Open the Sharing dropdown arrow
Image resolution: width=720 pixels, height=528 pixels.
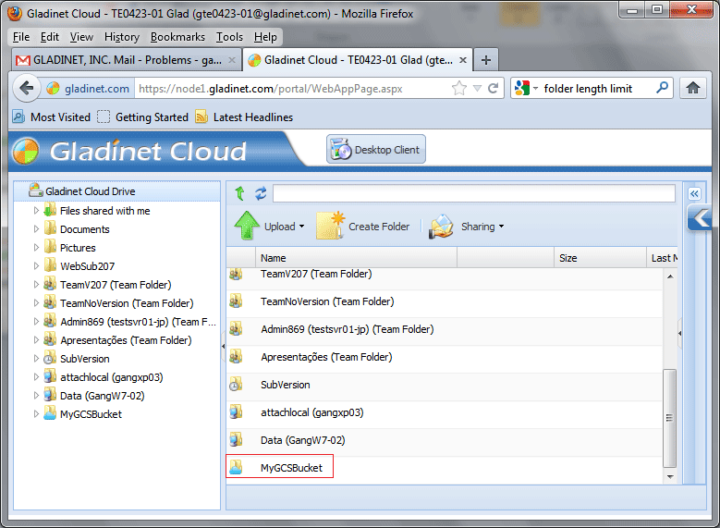pyautogui.click(x=502, y=227)
